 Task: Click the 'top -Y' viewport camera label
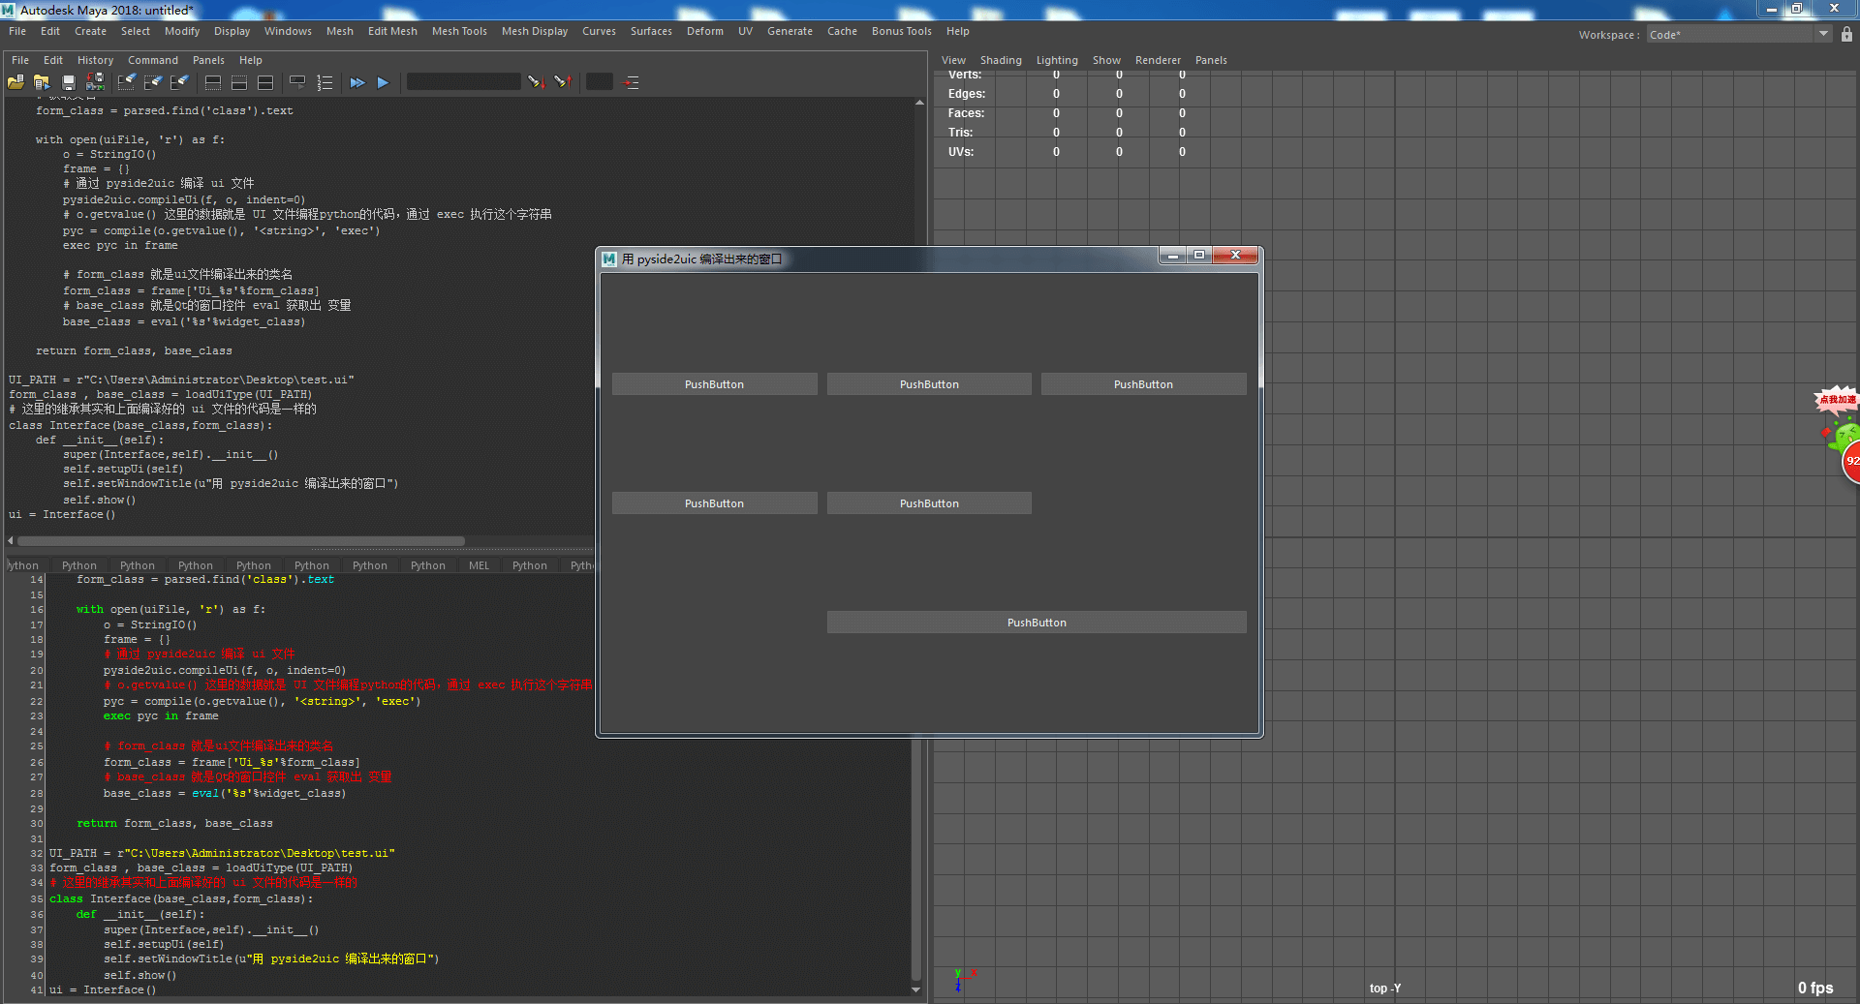point(1385,989)
